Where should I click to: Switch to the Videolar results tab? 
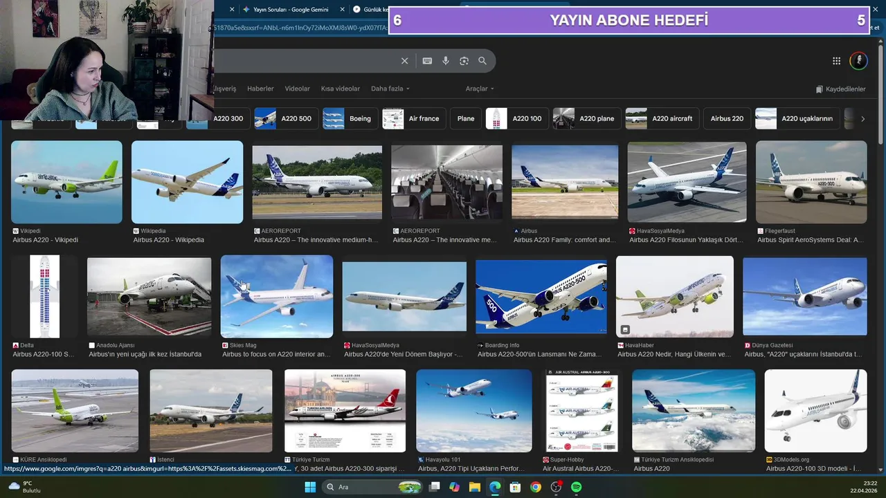298,89
